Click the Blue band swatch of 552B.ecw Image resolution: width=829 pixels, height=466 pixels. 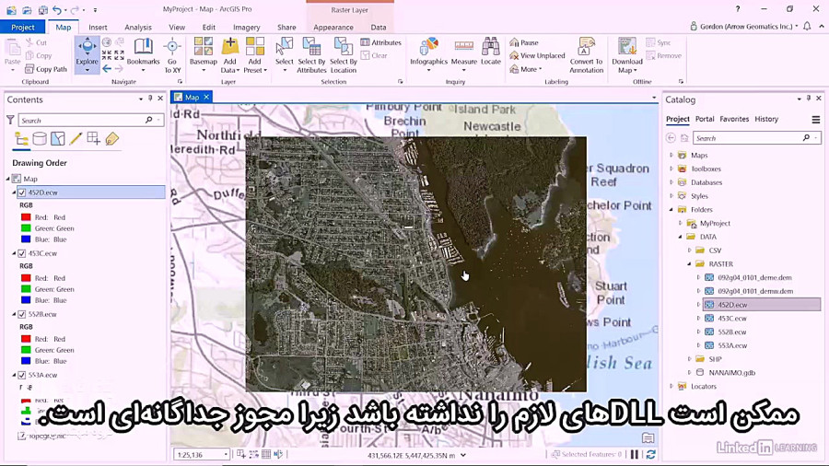tap(26, 361)
